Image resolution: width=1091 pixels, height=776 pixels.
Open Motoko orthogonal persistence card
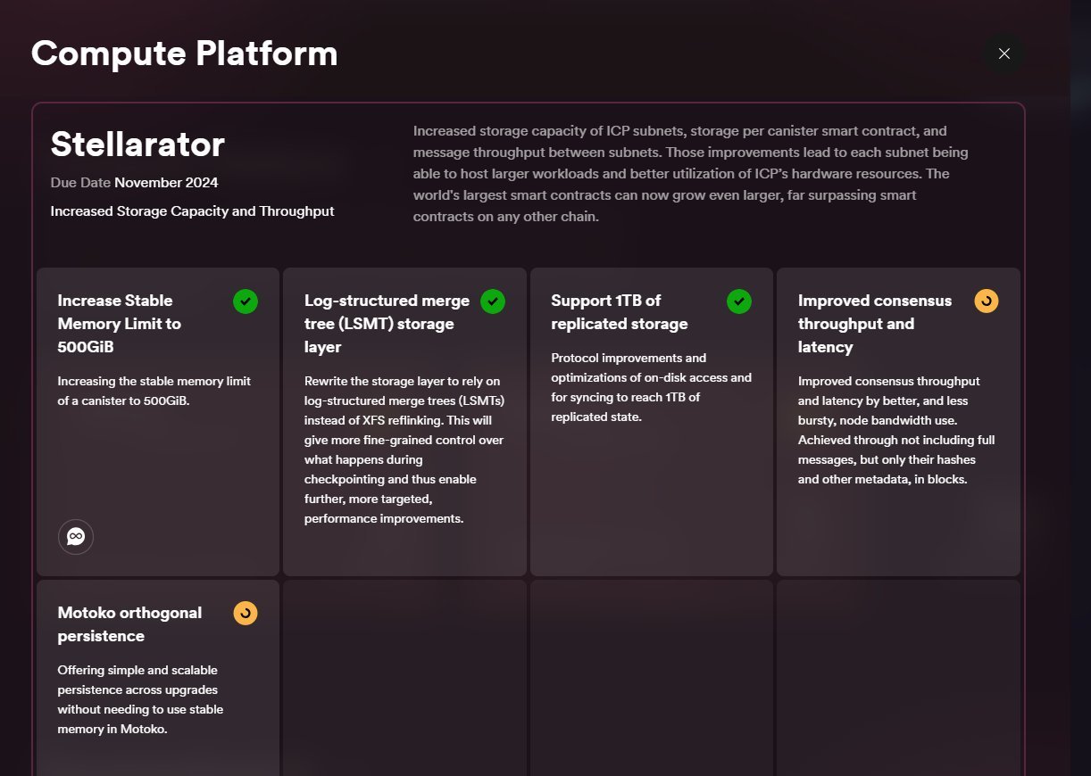tap(129, 624)
